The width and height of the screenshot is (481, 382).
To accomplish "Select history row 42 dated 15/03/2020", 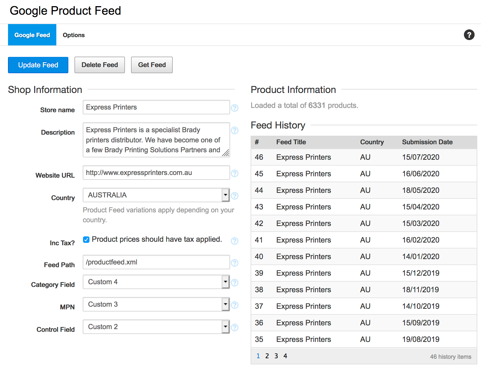I will click(364, 223).
